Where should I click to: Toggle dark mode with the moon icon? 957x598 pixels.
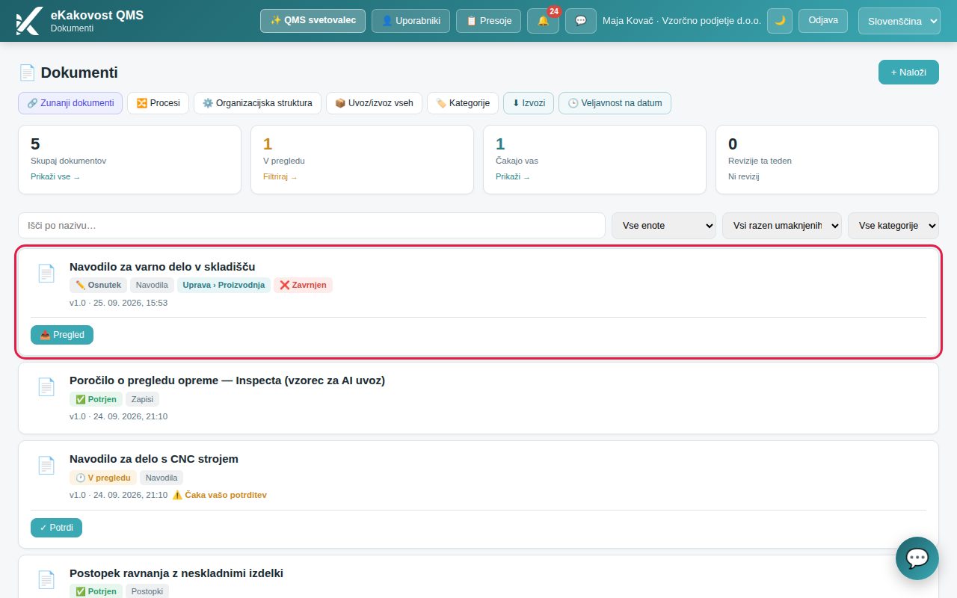(780, 21)
